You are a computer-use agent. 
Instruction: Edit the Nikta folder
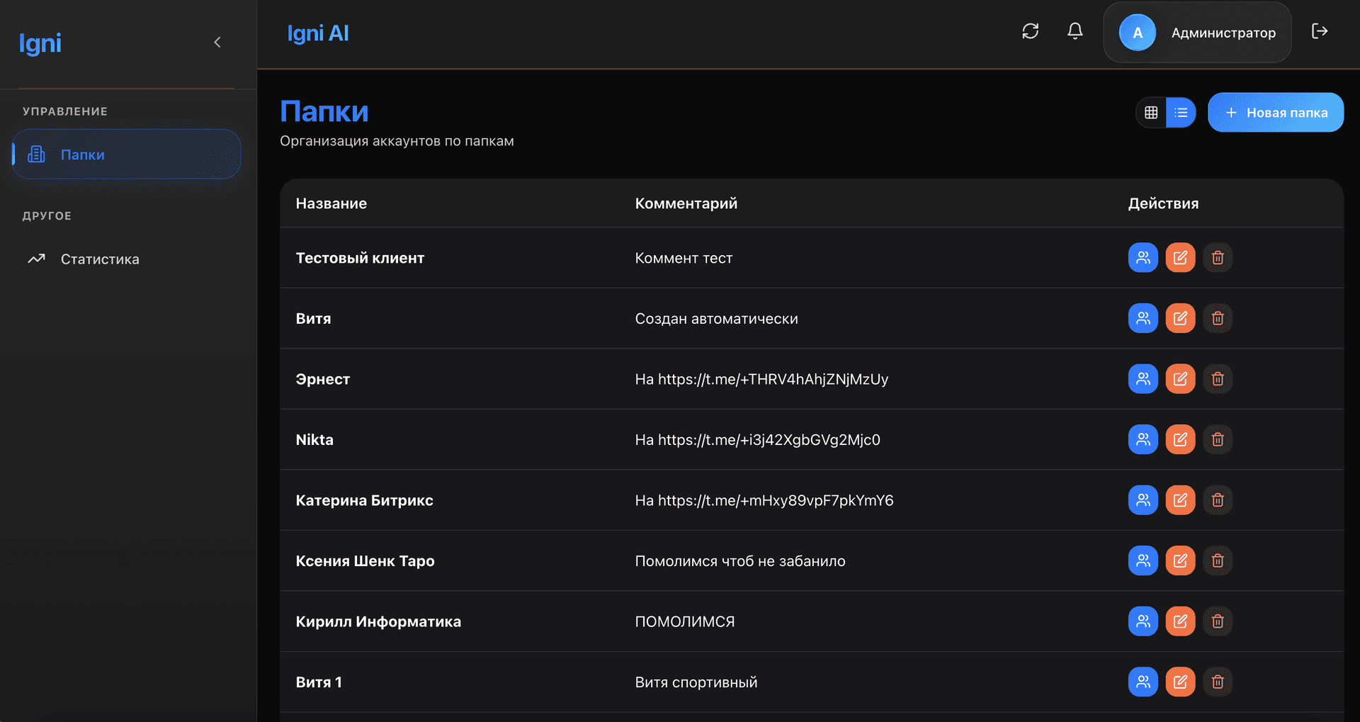click(x=1180, y=439)
